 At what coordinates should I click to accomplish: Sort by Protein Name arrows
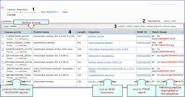pos(75,32)
